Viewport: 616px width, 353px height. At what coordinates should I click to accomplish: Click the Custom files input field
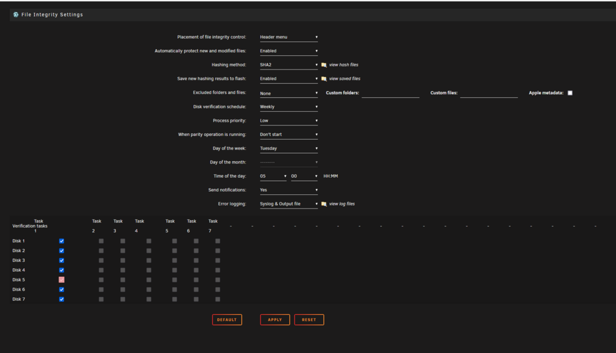click(x=488, y=93)
